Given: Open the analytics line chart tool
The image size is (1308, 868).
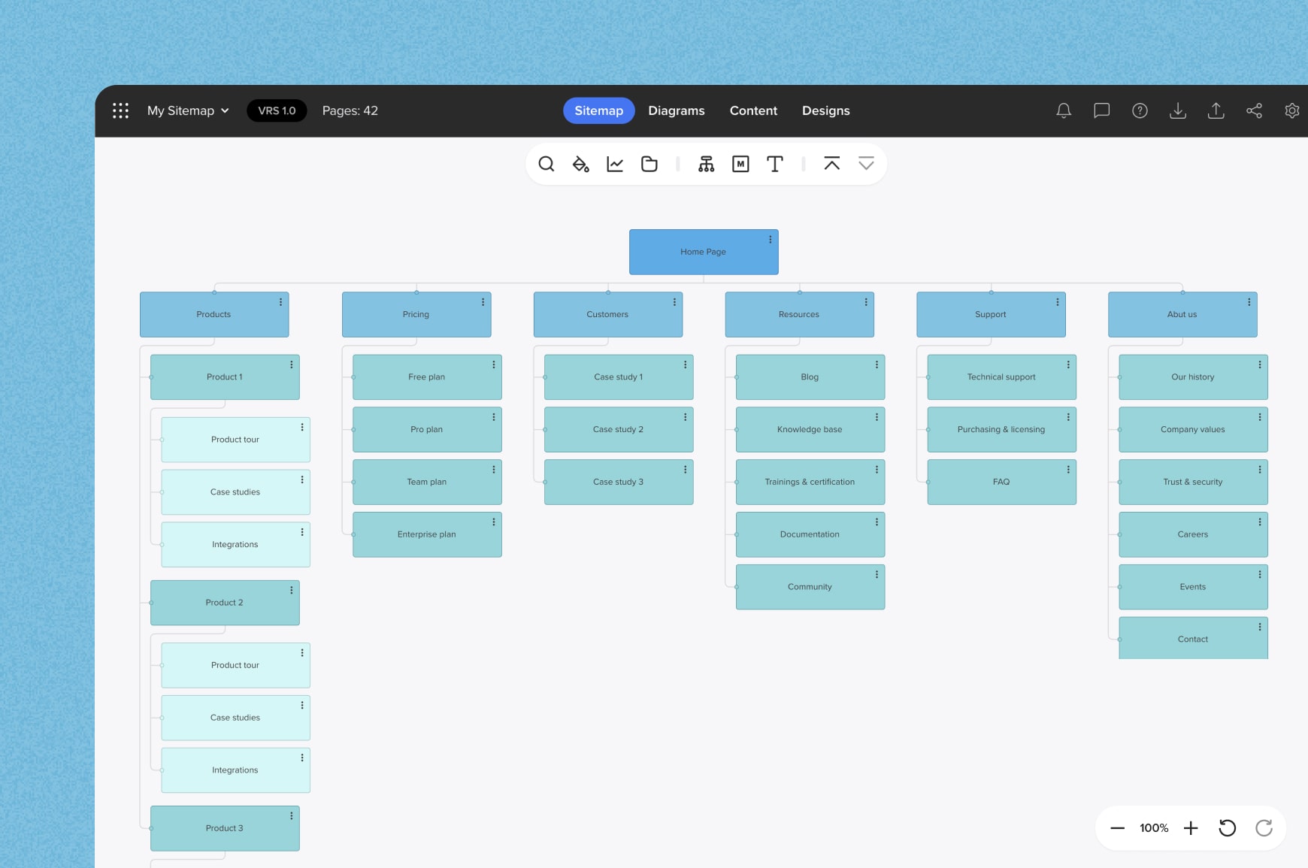Looking at the screenshot, I should click(615, 164).
